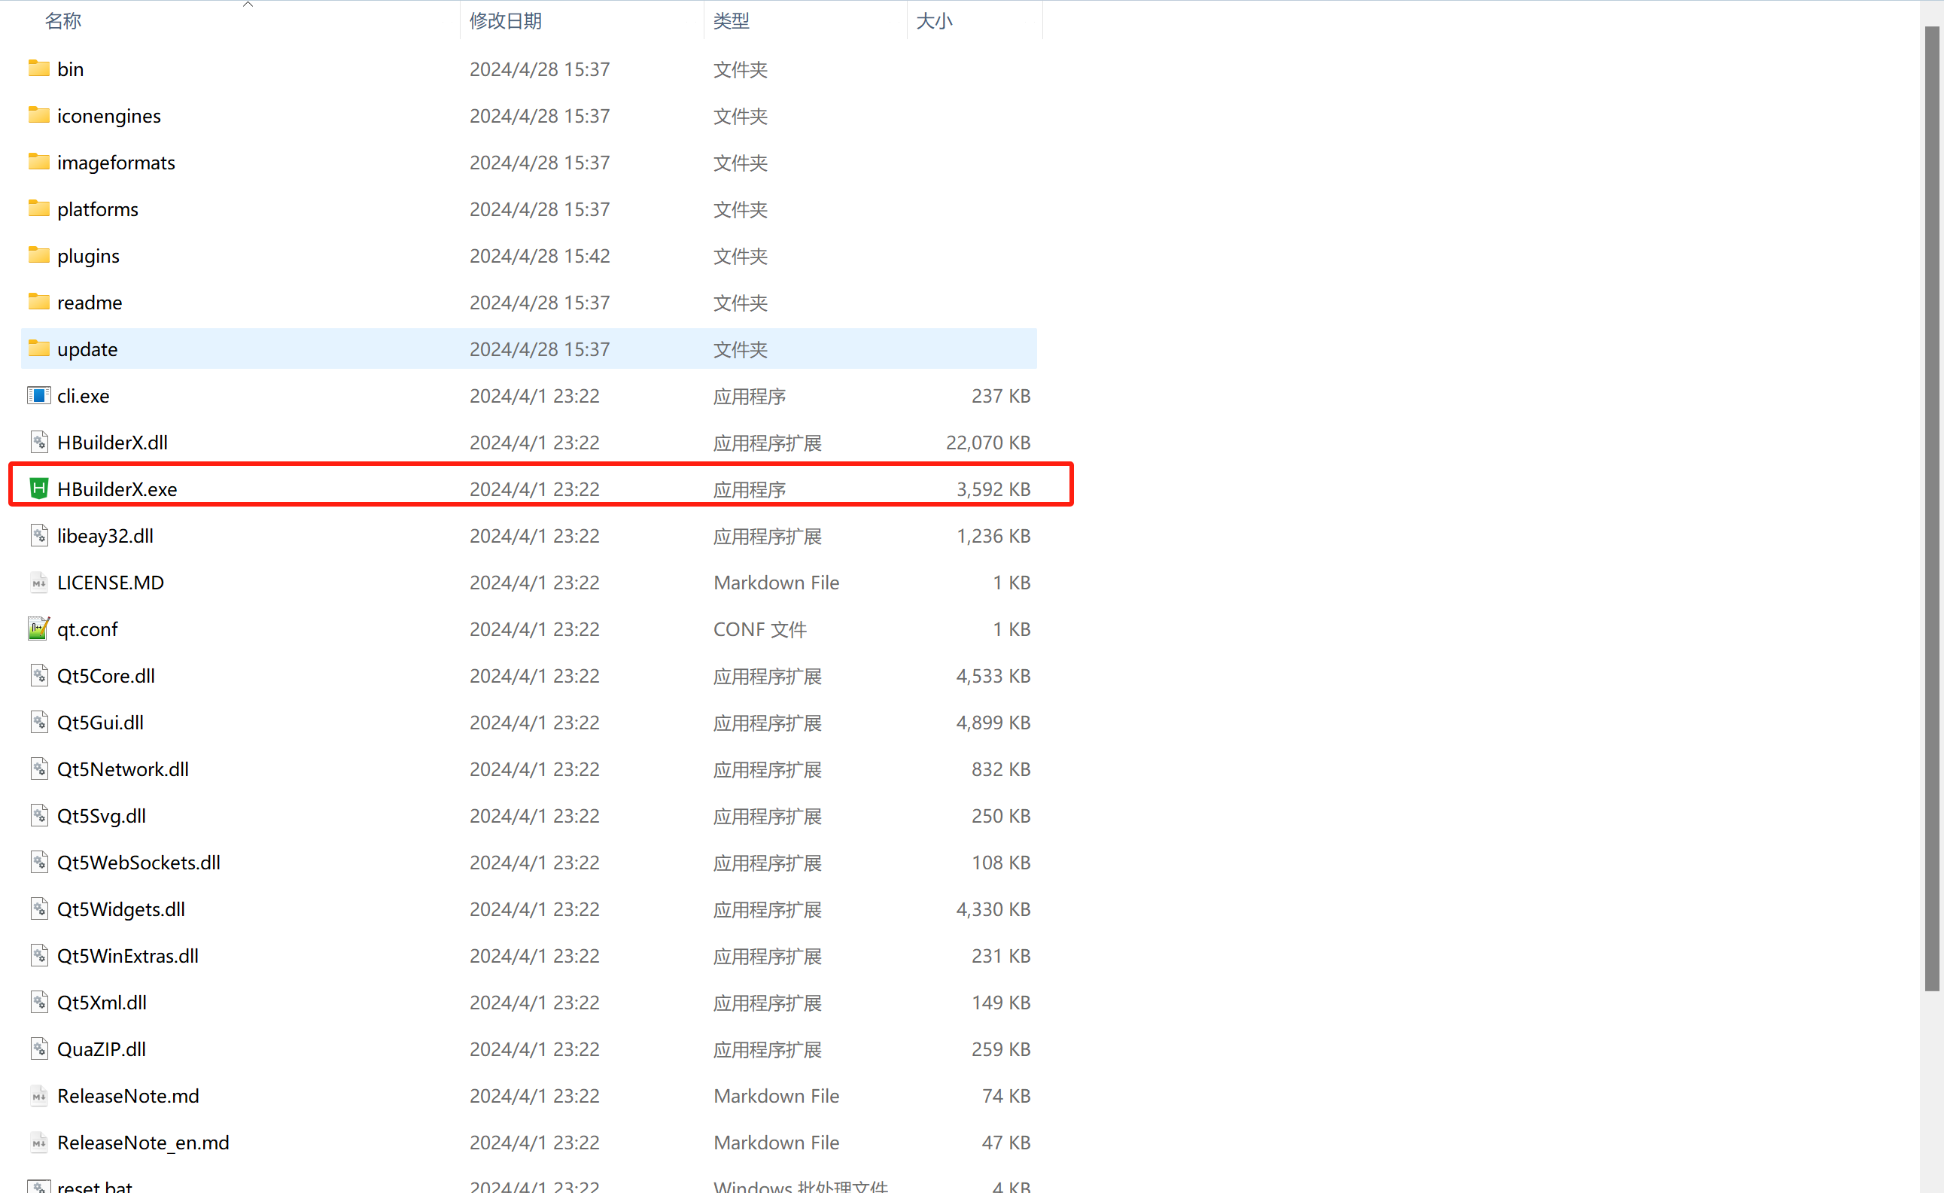Click the LICENSE.MD markdown file icon

click(38, 583)
